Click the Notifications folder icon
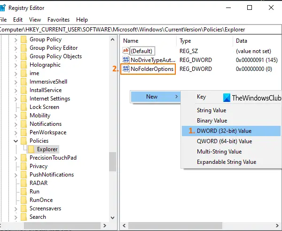The height and width of the screenshot is (231, 282). coord(24,124)
